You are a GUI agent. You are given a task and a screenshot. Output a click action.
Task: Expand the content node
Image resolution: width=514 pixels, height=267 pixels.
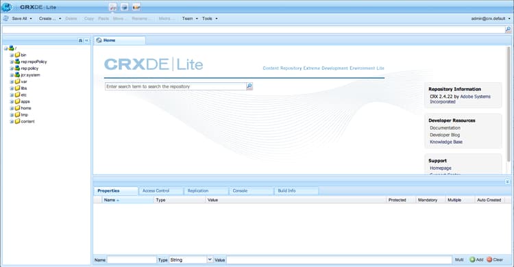[12, 122]
